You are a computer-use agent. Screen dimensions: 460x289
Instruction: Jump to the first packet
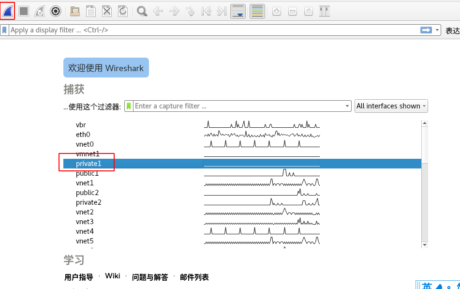click(x=206, y=11)
